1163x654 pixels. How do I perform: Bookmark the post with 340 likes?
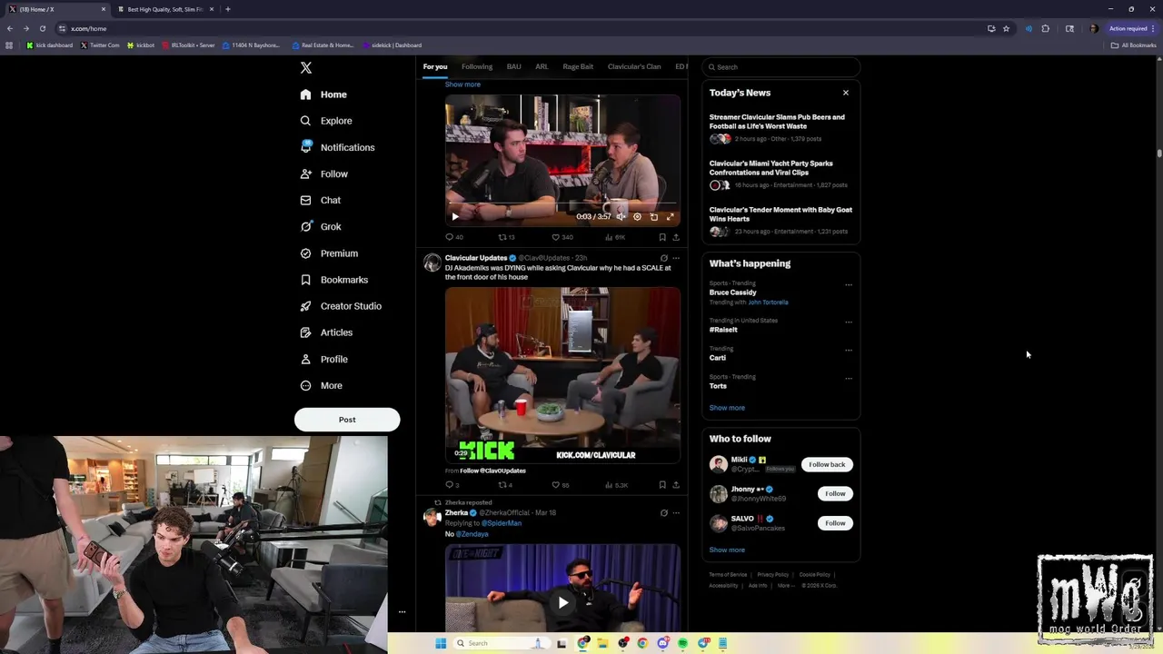(662, 237)
